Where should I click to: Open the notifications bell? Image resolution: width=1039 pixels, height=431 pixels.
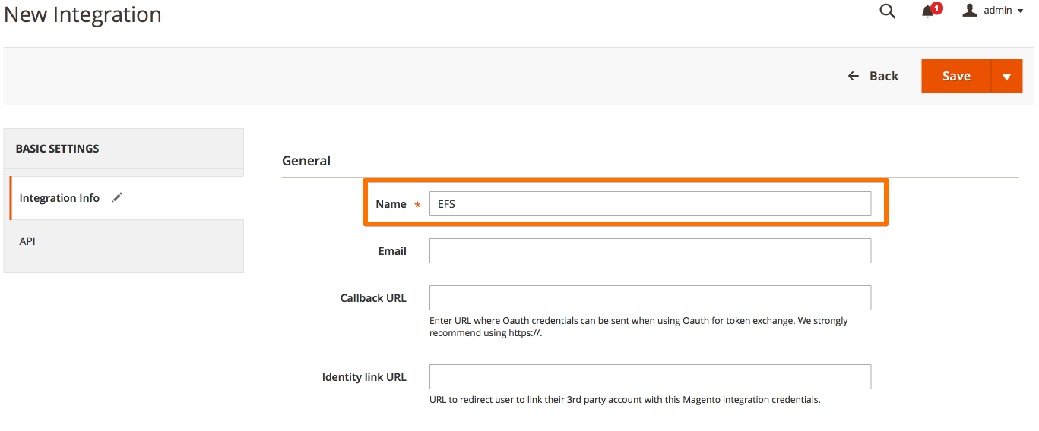click(x=927, y=11)
